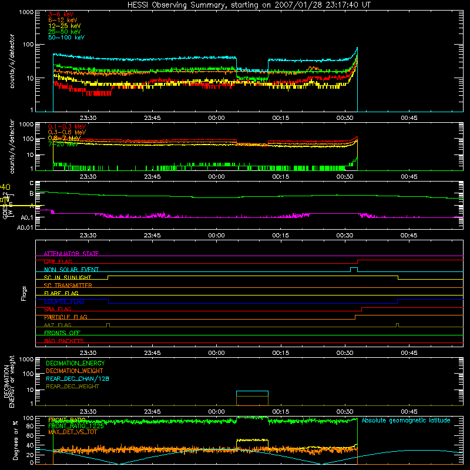Click the yellow 12-25 keV legend label
Viewport: 470px width, 470px height.
coord(65,26)
